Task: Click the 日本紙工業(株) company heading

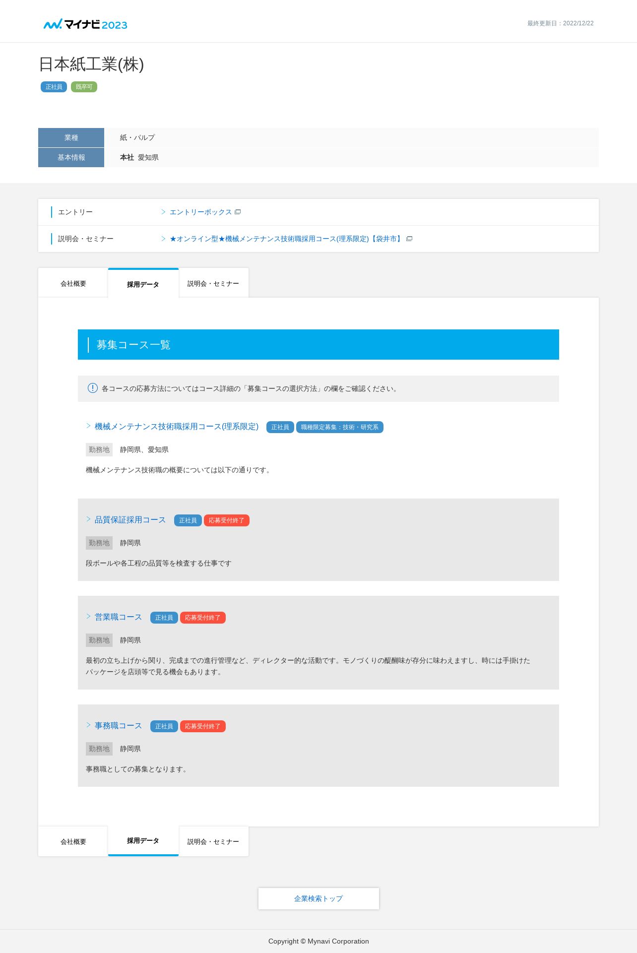Action: click(91, 64)
